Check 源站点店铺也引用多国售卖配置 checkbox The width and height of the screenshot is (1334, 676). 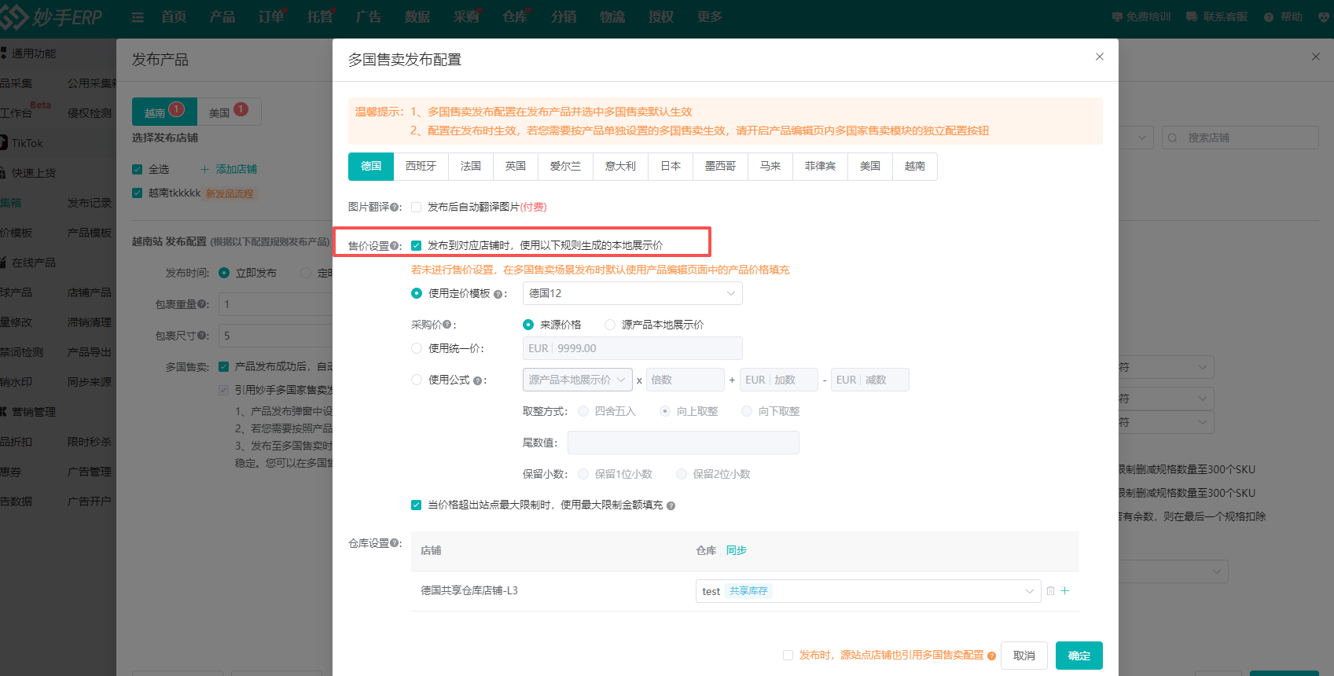click(788, 656)
